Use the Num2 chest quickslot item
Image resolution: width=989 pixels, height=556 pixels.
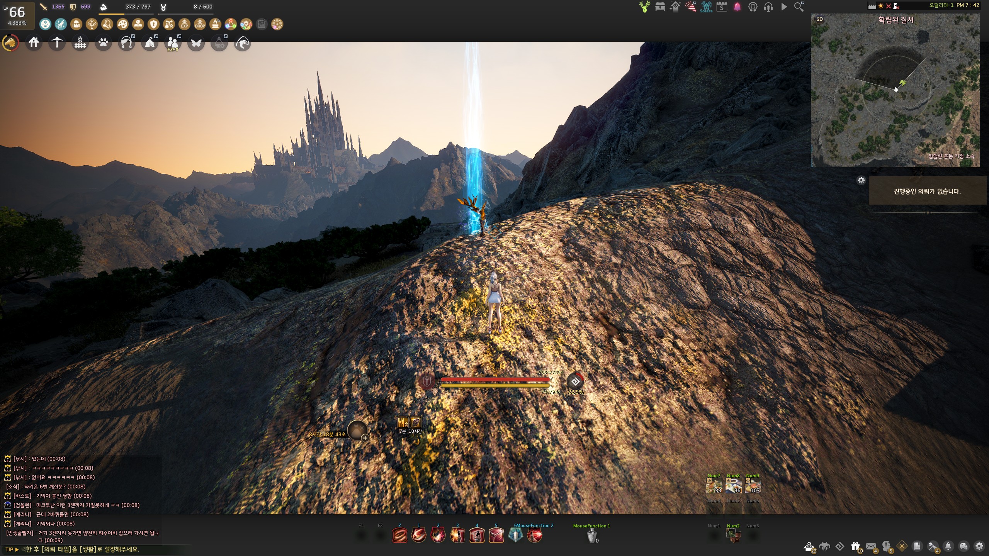[733, 536]
